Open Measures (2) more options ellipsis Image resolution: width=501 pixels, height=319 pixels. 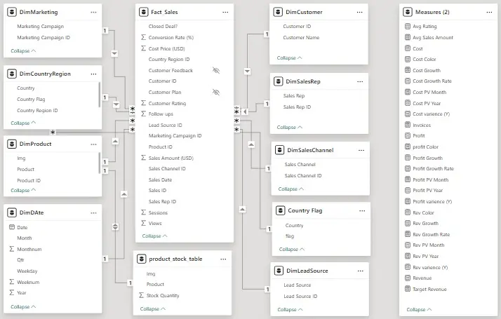tap(489, 12)
